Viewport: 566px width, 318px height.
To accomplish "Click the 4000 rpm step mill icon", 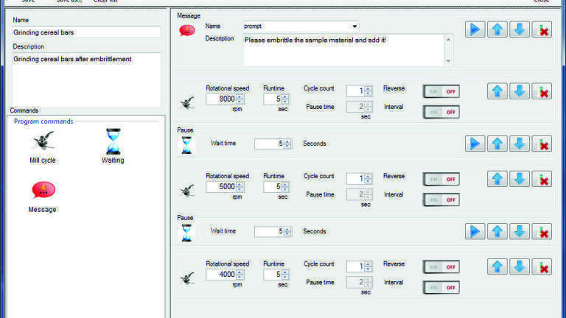I will point(187,278).
